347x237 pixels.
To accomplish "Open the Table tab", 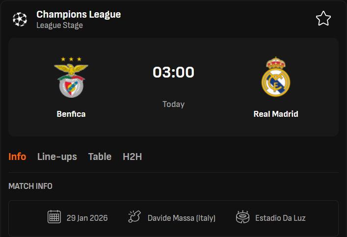I will (x=100, y=157).
